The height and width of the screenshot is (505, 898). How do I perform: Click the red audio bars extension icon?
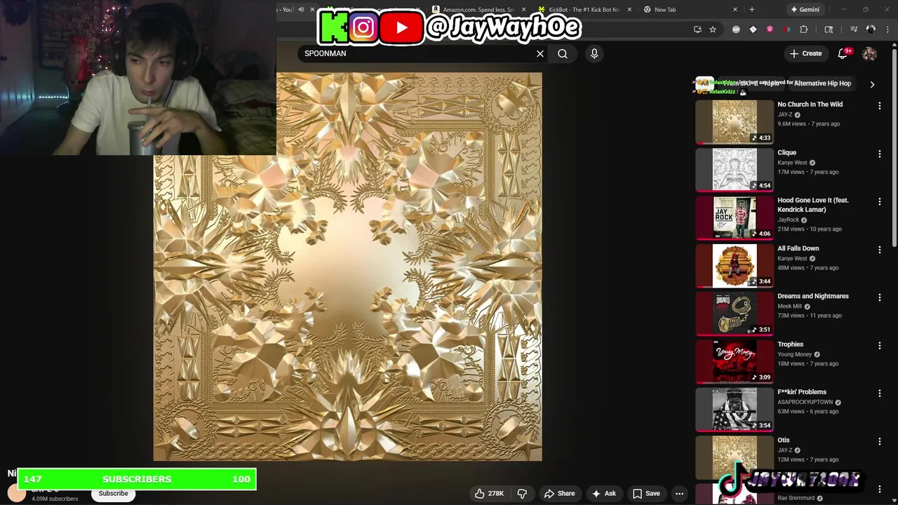click(x=787, y=29)
